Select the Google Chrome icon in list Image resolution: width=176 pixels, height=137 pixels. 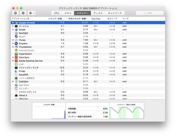tap(16, 23)
